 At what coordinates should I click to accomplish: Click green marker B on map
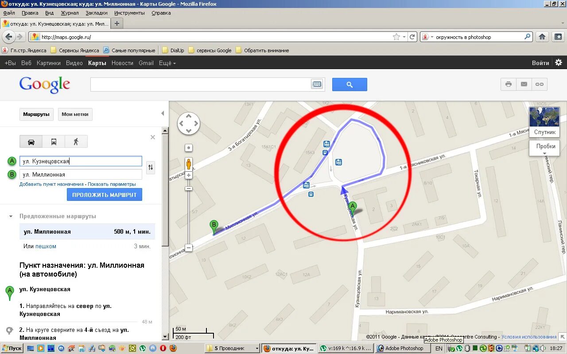pyautogui.click(x=214, y=227)
